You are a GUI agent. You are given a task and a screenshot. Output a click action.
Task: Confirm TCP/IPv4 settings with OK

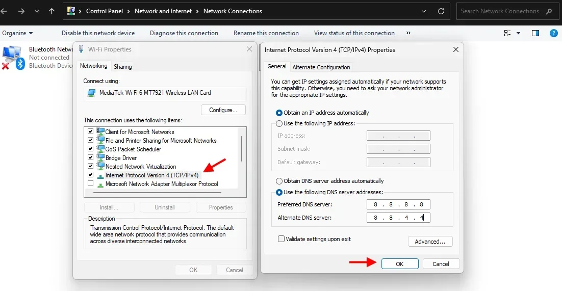click(x=400, y=264)
